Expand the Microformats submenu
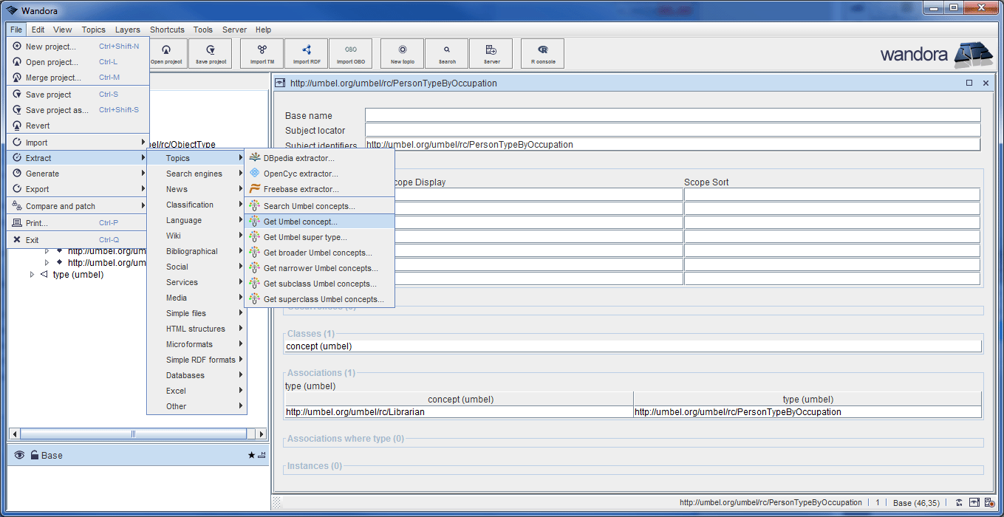The height and width of the screenshot is (517, 1004). [197, 344]
